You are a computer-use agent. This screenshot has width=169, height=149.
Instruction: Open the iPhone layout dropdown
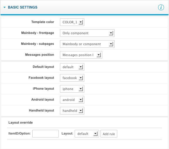[72, 89]
